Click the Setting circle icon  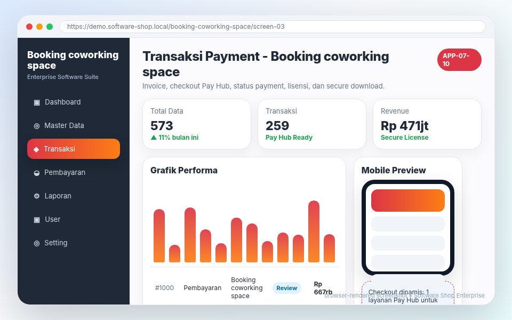37,243
